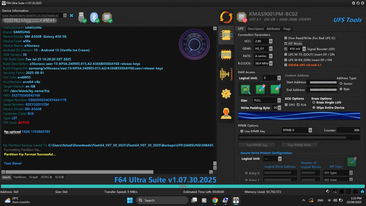The image size is (366, 206).
Task: Click the ftp.upload link in log
Action: (12, 132)
